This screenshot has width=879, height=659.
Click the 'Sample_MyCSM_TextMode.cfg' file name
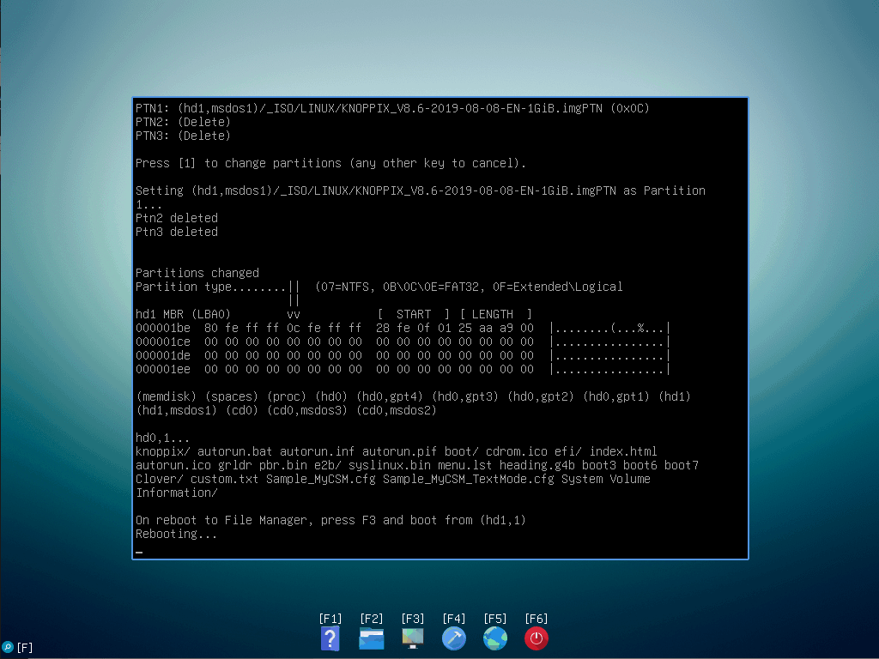click(x=469, y=479)
